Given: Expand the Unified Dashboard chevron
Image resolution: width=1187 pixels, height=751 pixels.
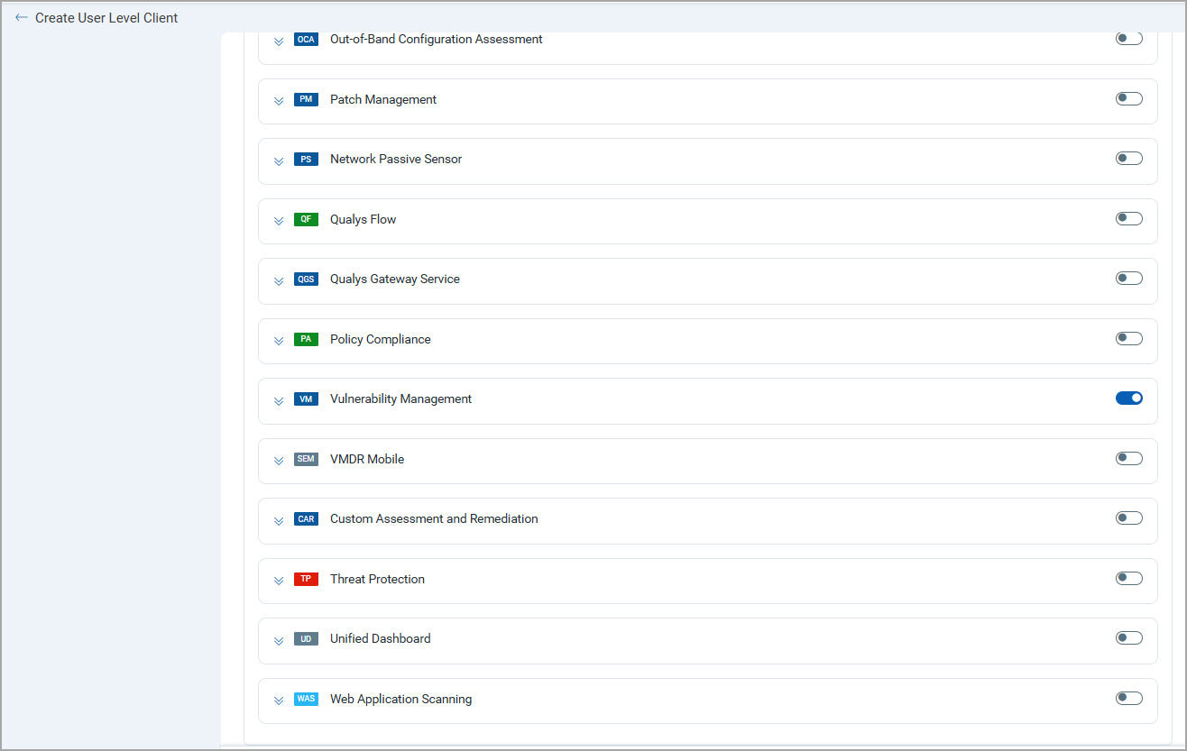Looking at the screenshot, I should click(x=279, y=640).
